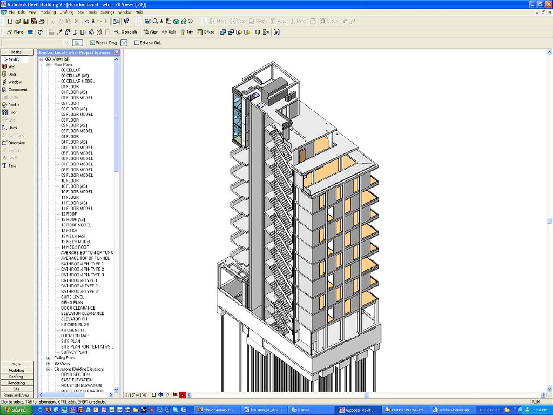Viewport: 553px width, 415px height.
Task: Choose the Door tool
Action: coord(11,75)
